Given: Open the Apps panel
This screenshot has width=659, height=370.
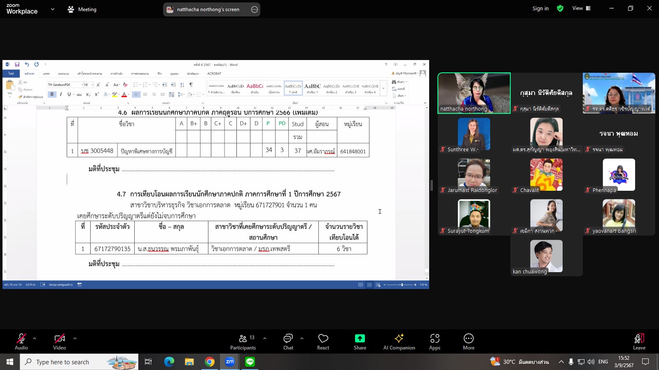Looking at the screenshot, I should tap(435, 341).
